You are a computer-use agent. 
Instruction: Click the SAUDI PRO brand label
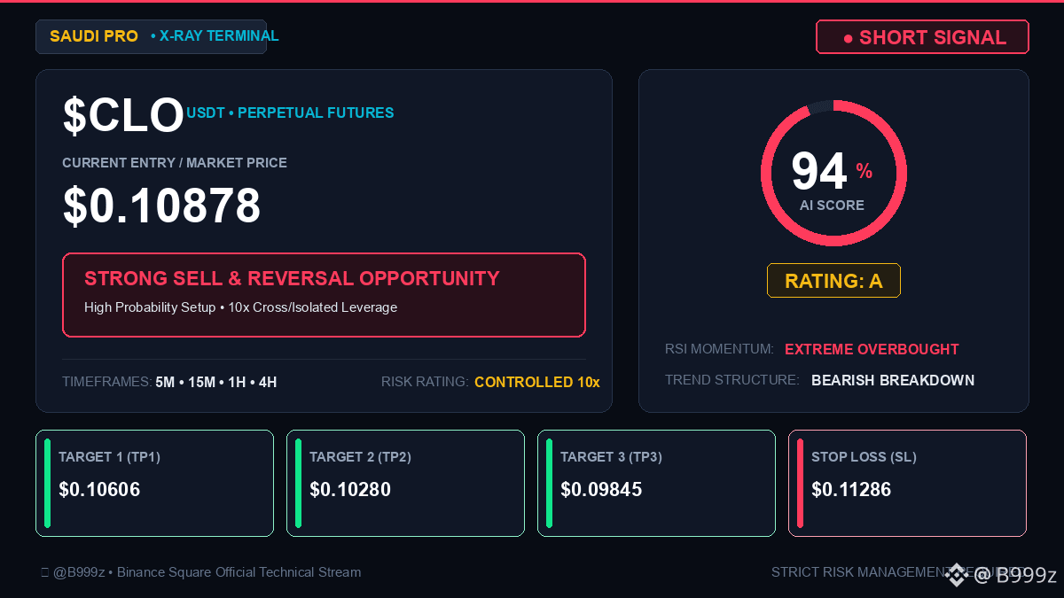pos(94,36)
